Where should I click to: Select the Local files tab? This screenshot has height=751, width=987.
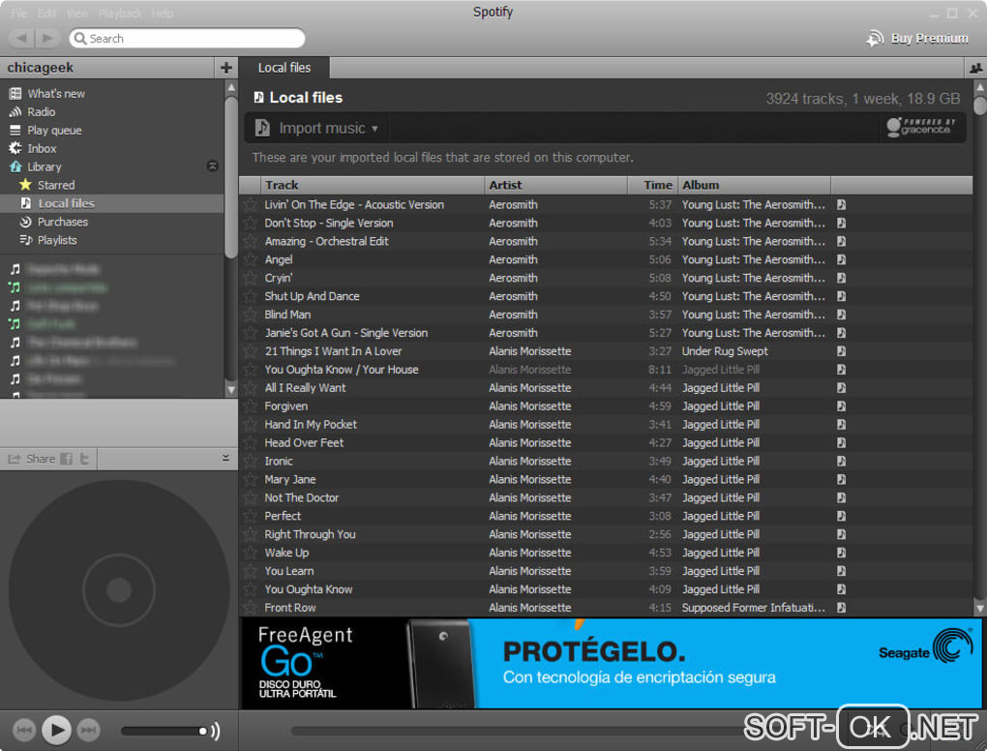[284, 68]
